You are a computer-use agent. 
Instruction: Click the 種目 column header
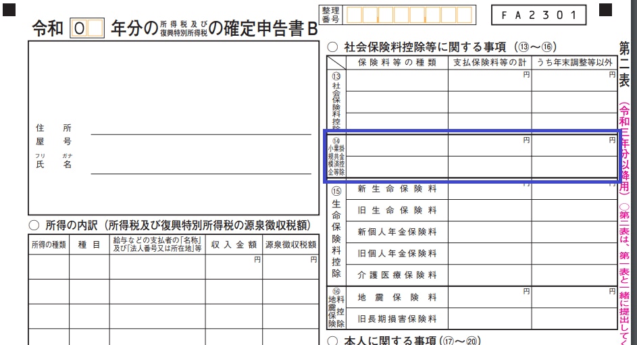[89, 245]
